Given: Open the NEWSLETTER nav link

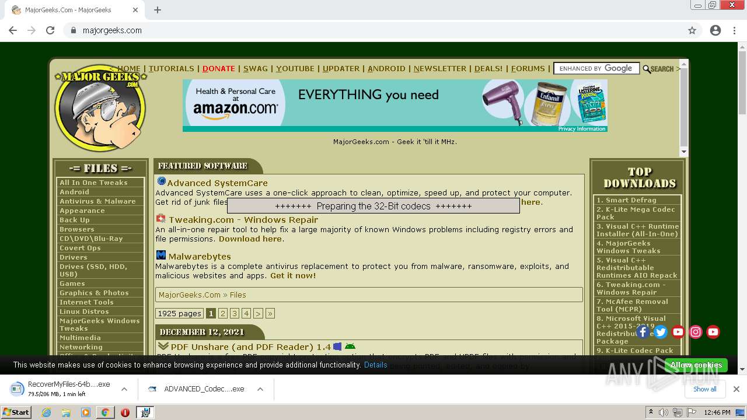Looking at the screenshot, I should [x=440, y=68].
